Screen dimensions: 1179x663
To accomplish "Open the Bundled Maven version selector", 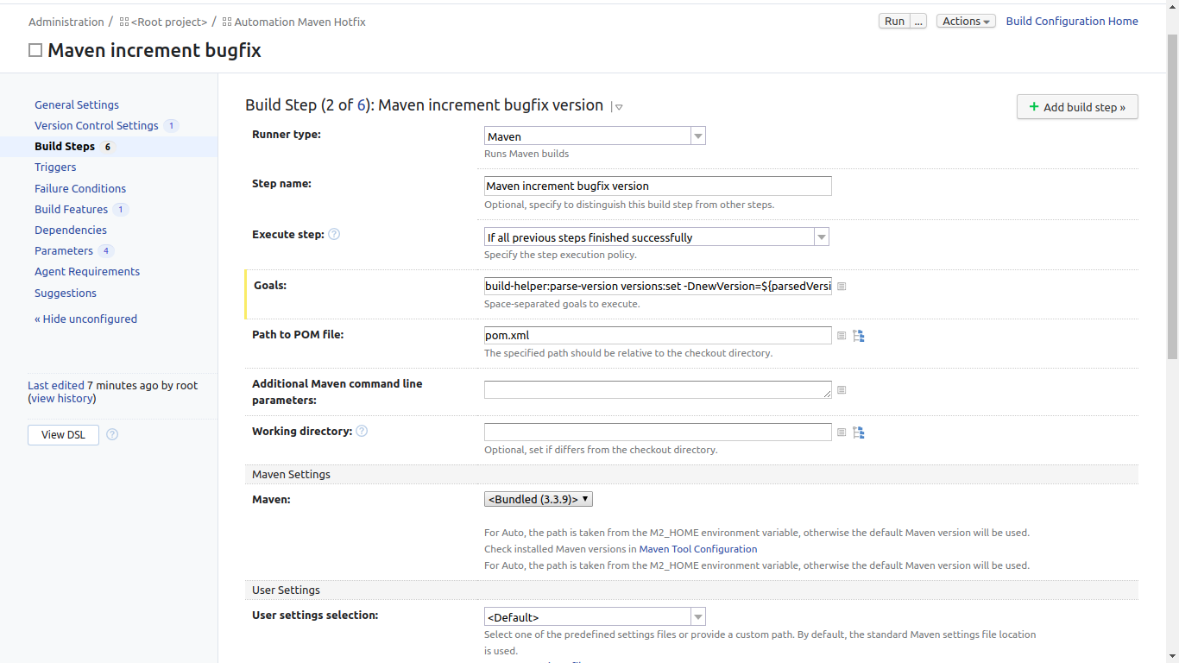I will tap(539, 499).
